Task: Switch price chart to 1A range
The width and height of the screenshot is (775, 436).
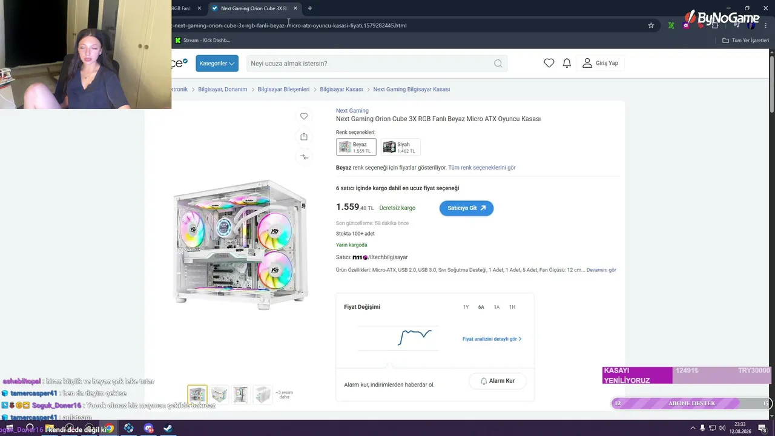Action: pos(496,307)
